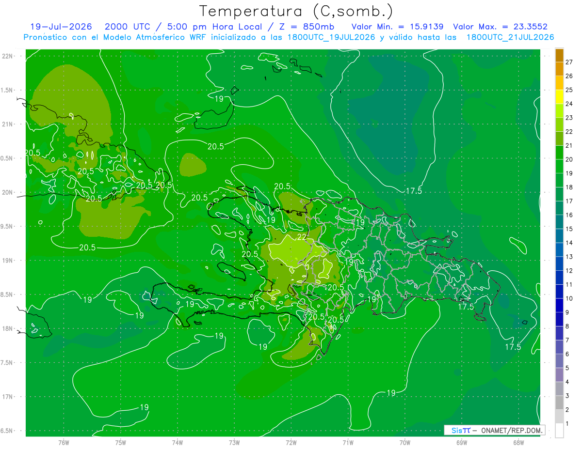Click color scale label "21"
The width and height of the screenshot is (582, 449).
[x=569, y=145]
